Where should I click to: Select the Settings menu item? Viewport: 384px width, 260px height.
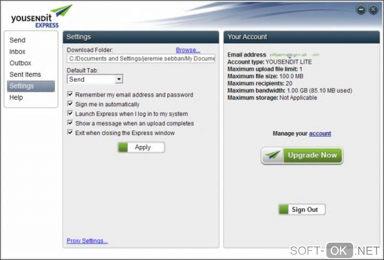tap(31, 86)
